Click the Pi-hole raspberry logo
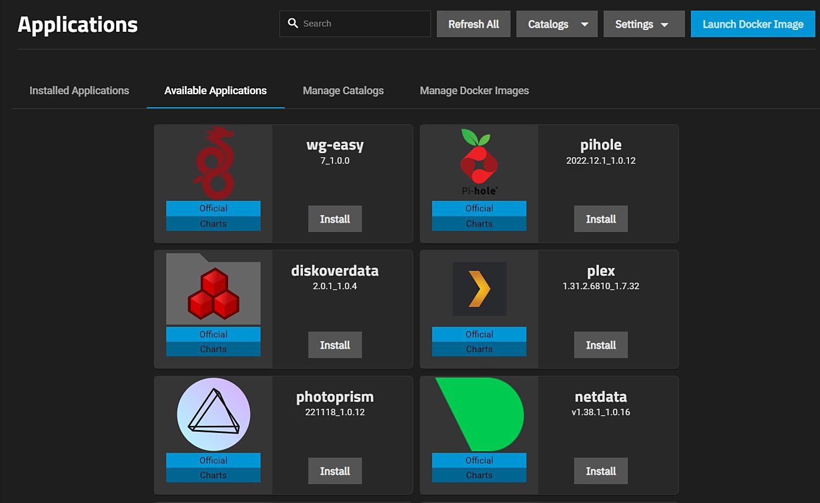820x503 pixels. 479,162
